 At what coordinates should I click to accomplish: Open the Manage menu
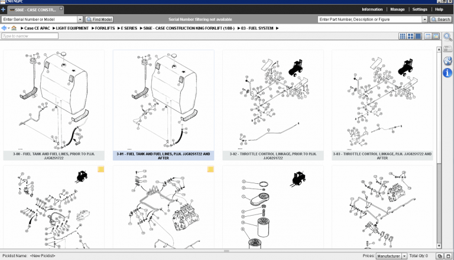point(398,9)
